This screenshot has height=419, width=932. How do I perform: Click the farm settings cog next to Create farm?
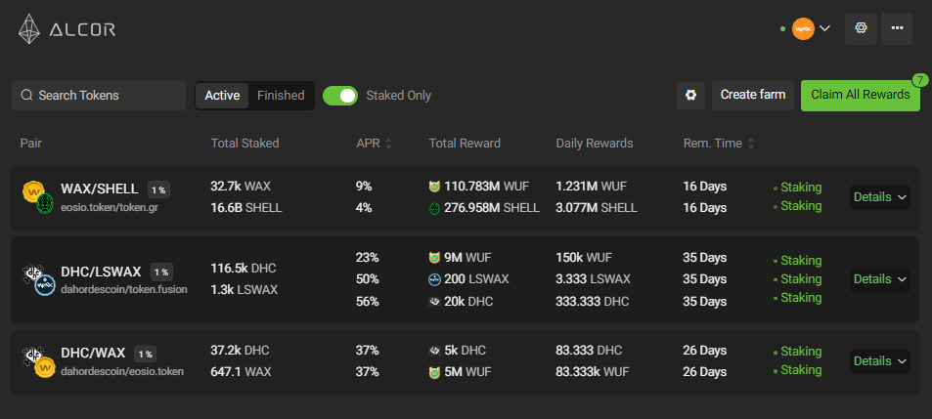(x=690, y=96)
